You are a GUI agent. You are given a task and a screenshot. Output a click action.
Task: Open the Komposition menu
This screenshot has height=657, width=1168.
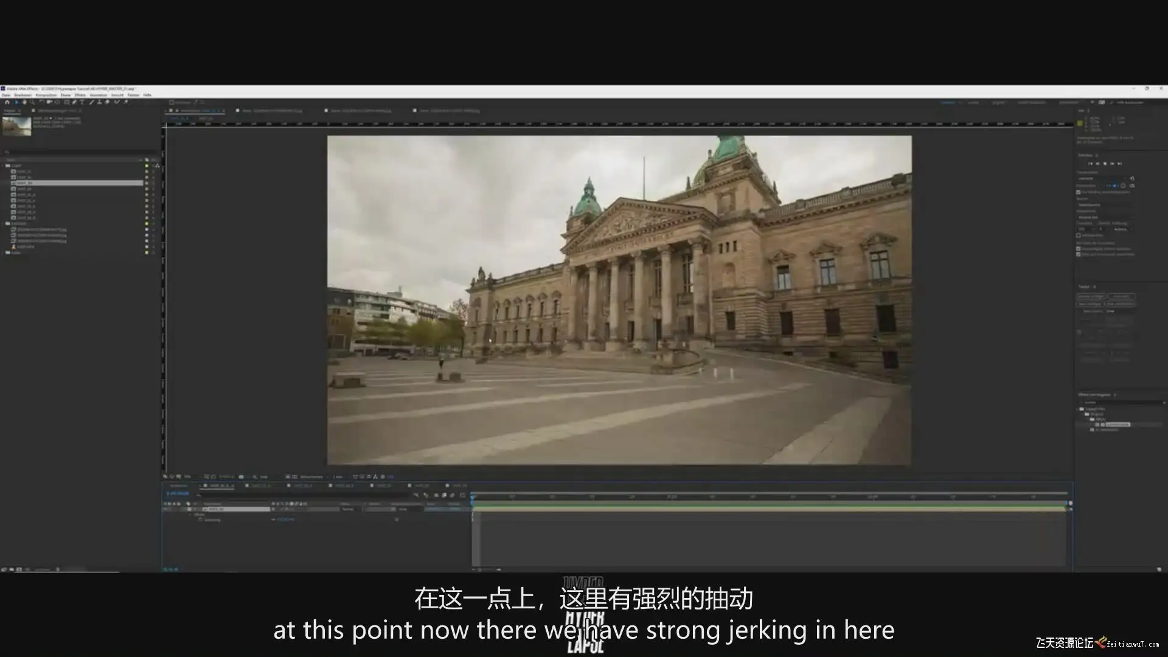coord(46,95)
